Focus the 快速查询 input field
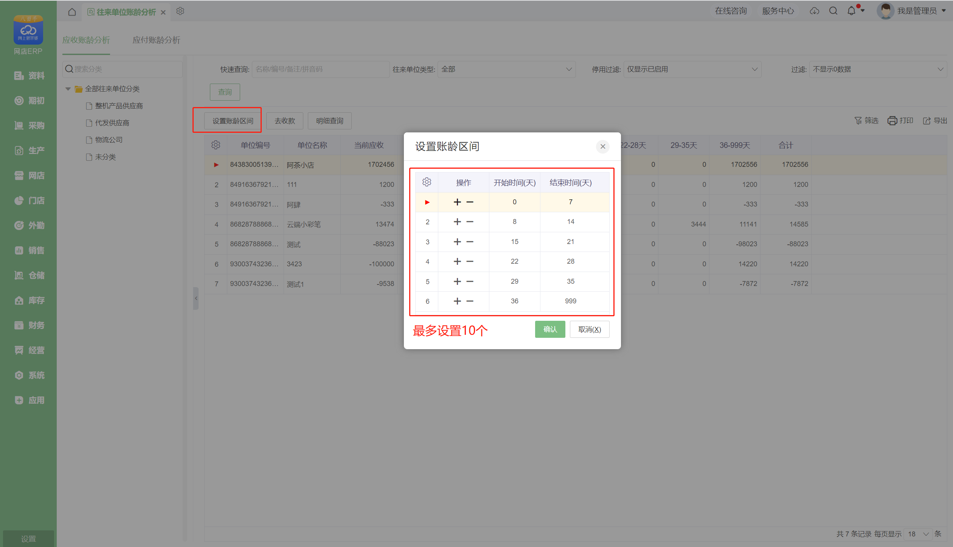Viewport: 953px width, 547px height. pyautogui.click(x=321, y=69)
